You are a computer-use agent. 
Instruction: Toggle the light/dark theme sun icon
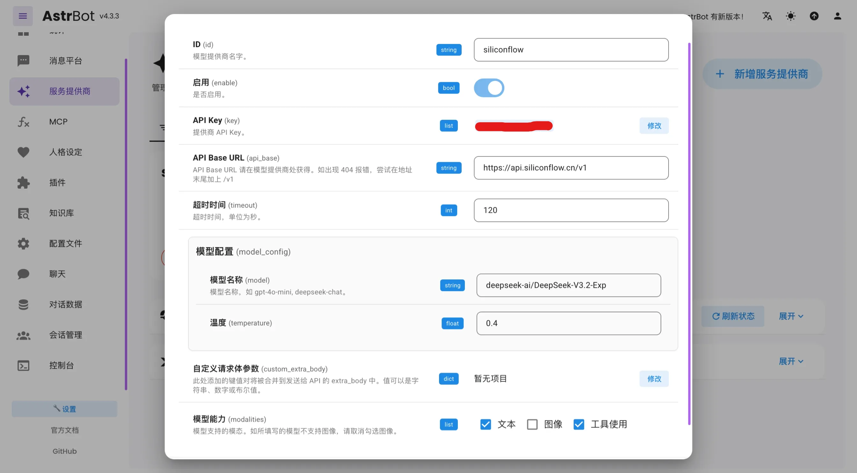click(x=790, y=16)
